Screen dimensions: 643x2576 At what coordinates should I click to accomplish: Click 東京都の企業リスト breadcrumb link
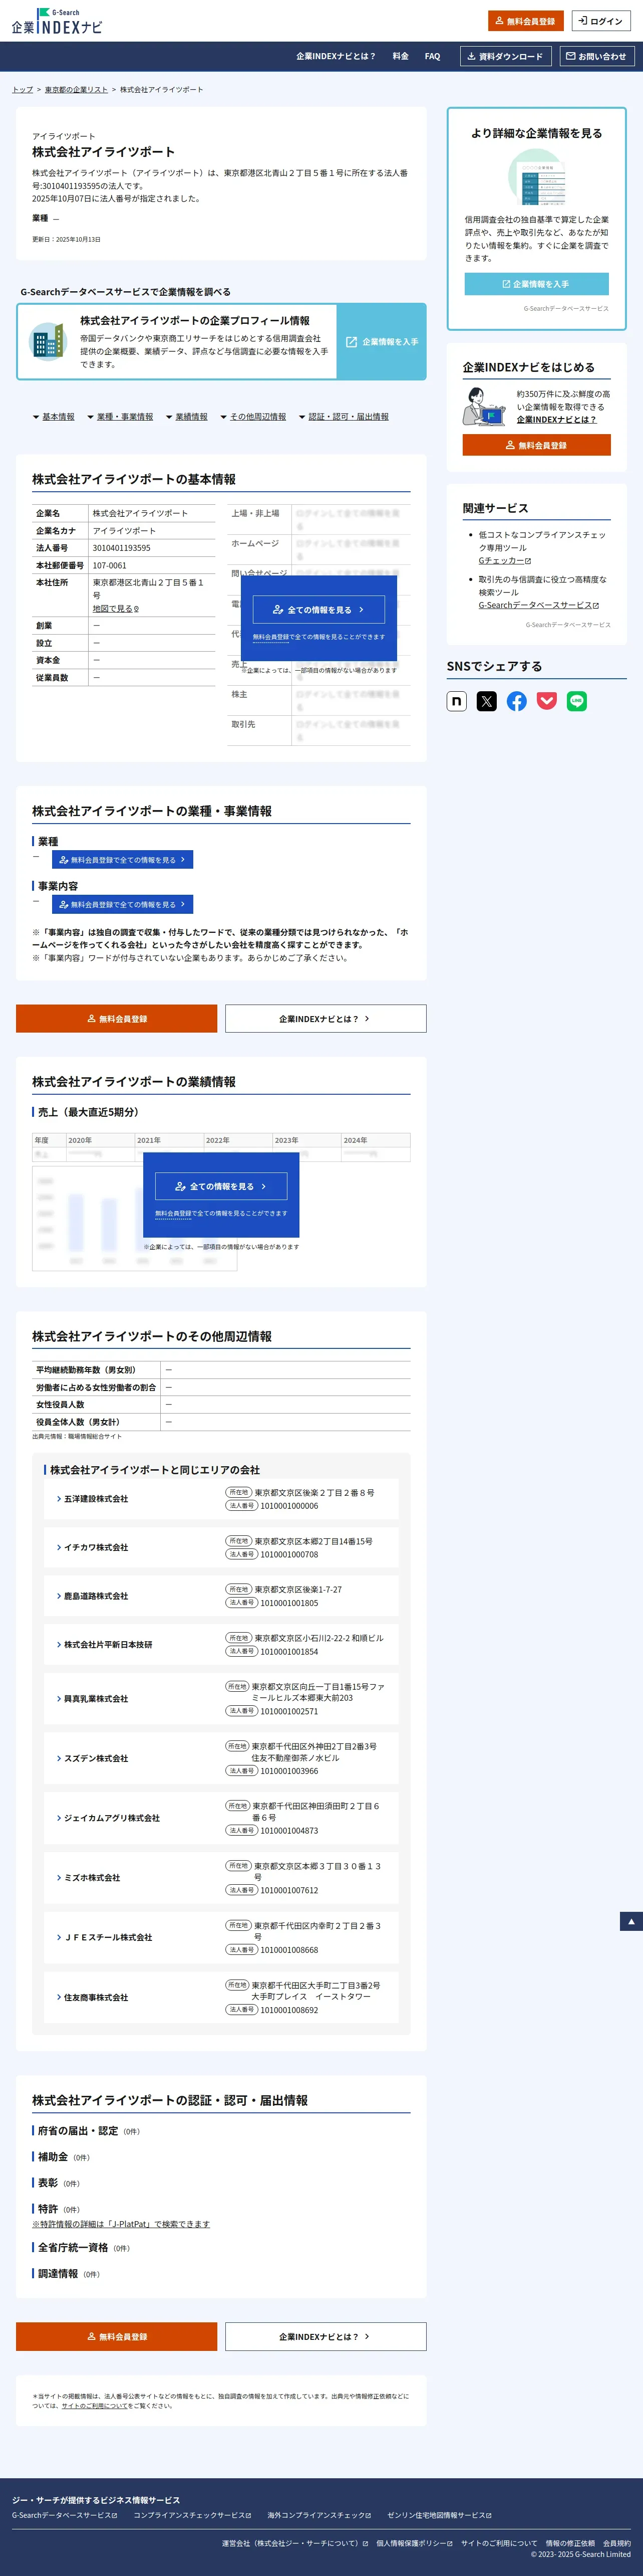(76, 90)
